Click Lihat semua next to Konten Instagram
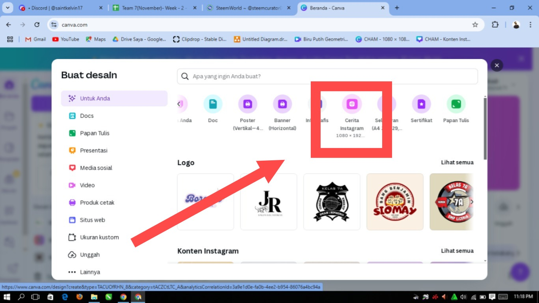This screenshot has height=303, width=539. coord(457,251)
